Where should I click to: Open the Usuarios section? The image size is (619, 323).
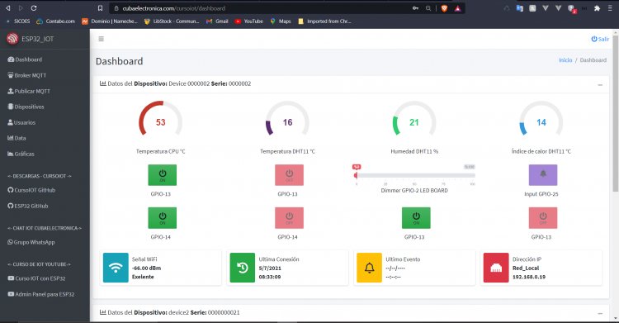pyautogui.click(x=21, y=122)
